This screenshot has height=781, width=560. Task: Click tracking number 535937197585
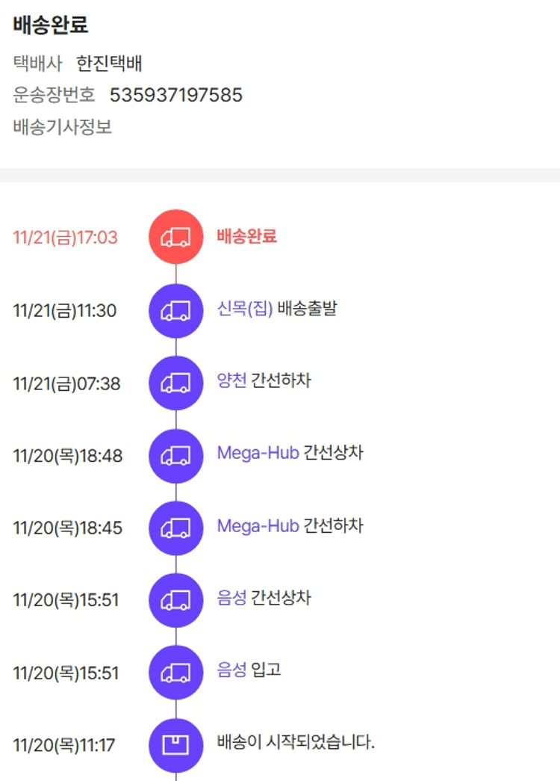click(176, 95)
